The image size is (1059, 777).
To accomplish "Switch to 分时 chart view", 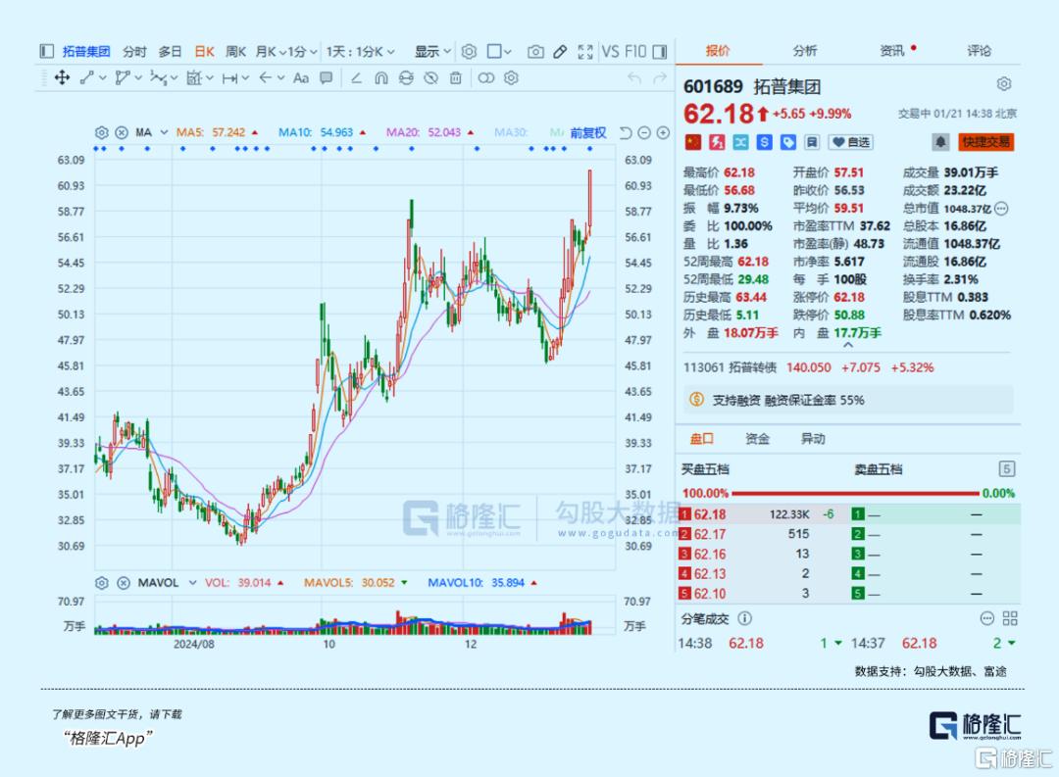I will coord(134,51).
